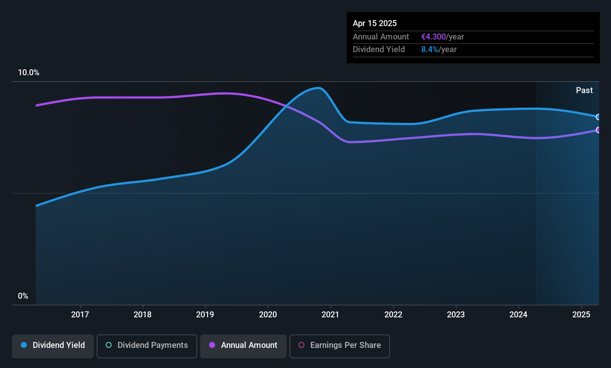Click the teal ring in the Dividend Payments legend
Screen dimensions: 611x368
click(109, 345)
